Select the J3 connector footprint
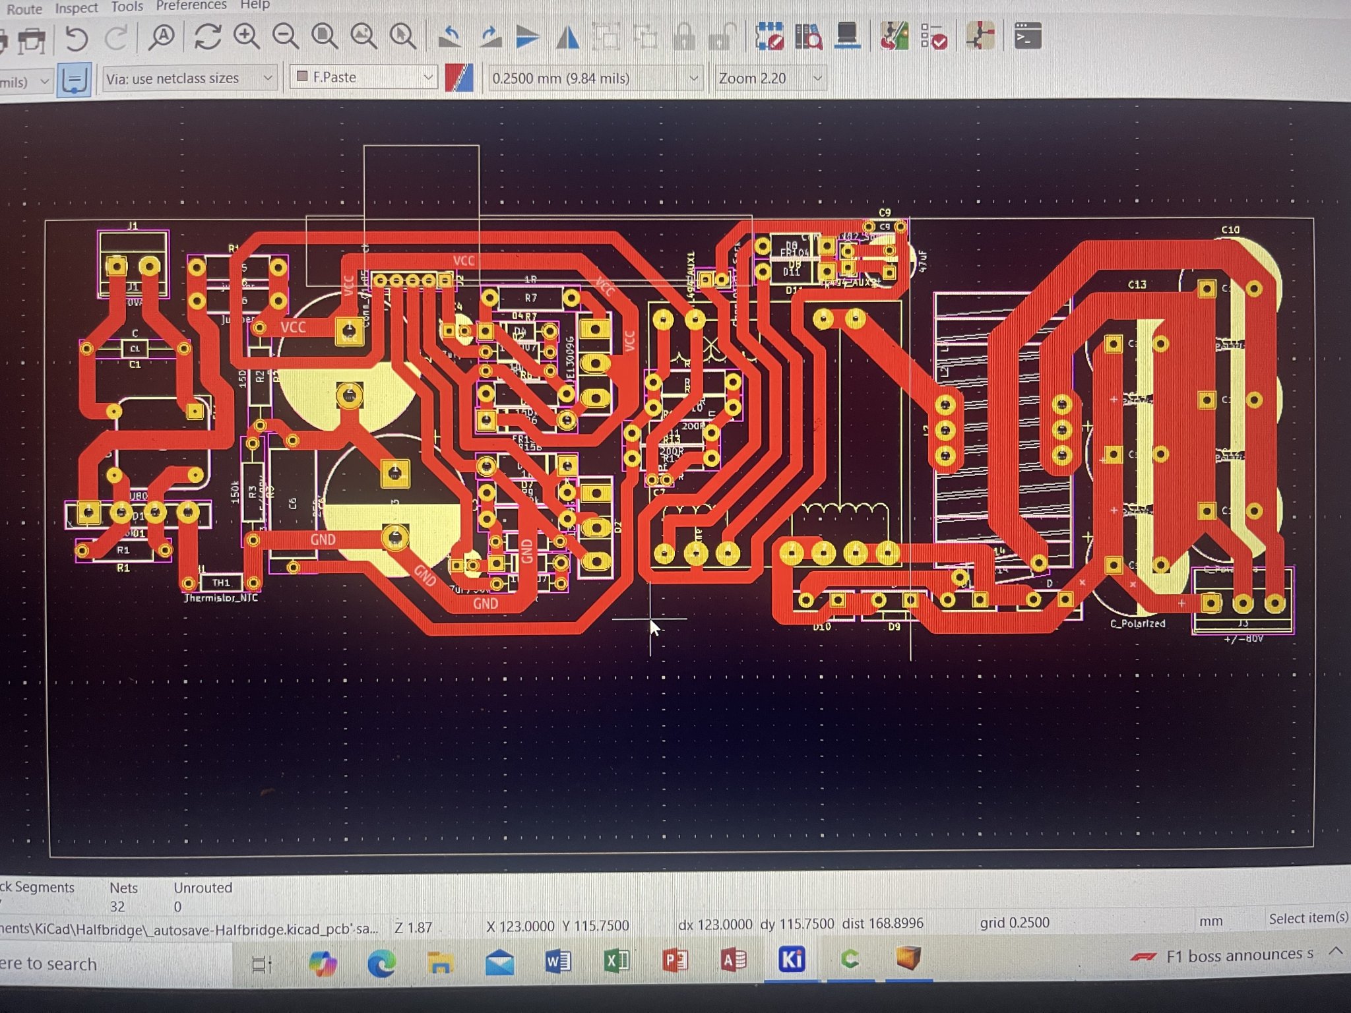Screen dimensions: 1351x1013 [x=1243, y=601]
